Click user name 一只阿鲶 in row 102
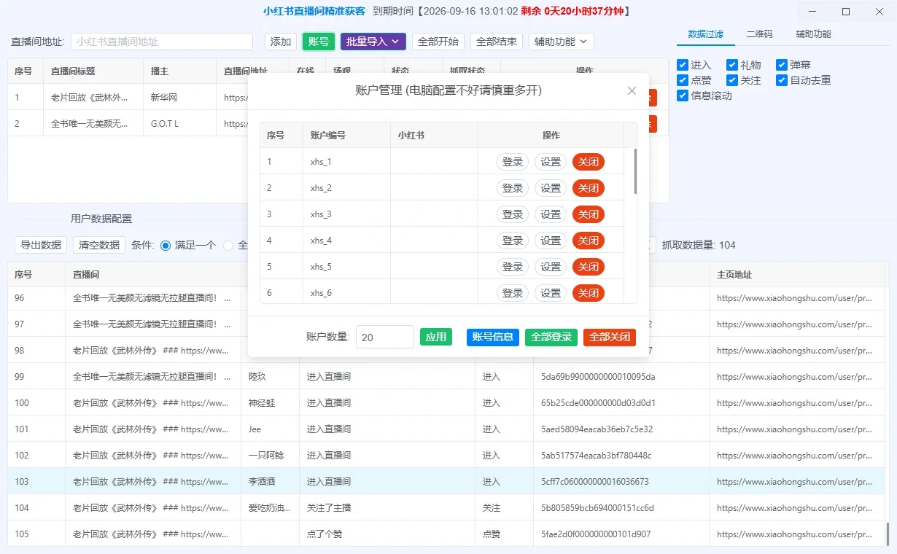Viewport: 897px width, 554px height. coord(266,455)
